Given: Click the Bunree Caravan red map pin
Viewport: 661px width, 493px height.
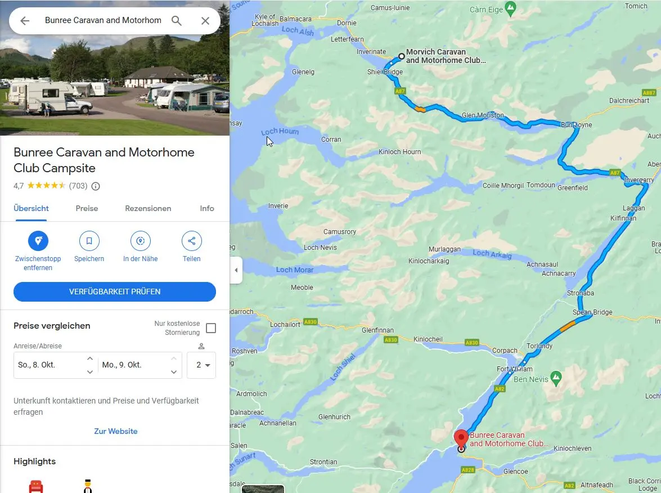Looking at the screenshot, I should click(461, 439).
